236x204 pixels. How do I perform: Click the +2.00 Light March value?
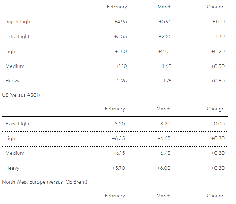(165, 51)
